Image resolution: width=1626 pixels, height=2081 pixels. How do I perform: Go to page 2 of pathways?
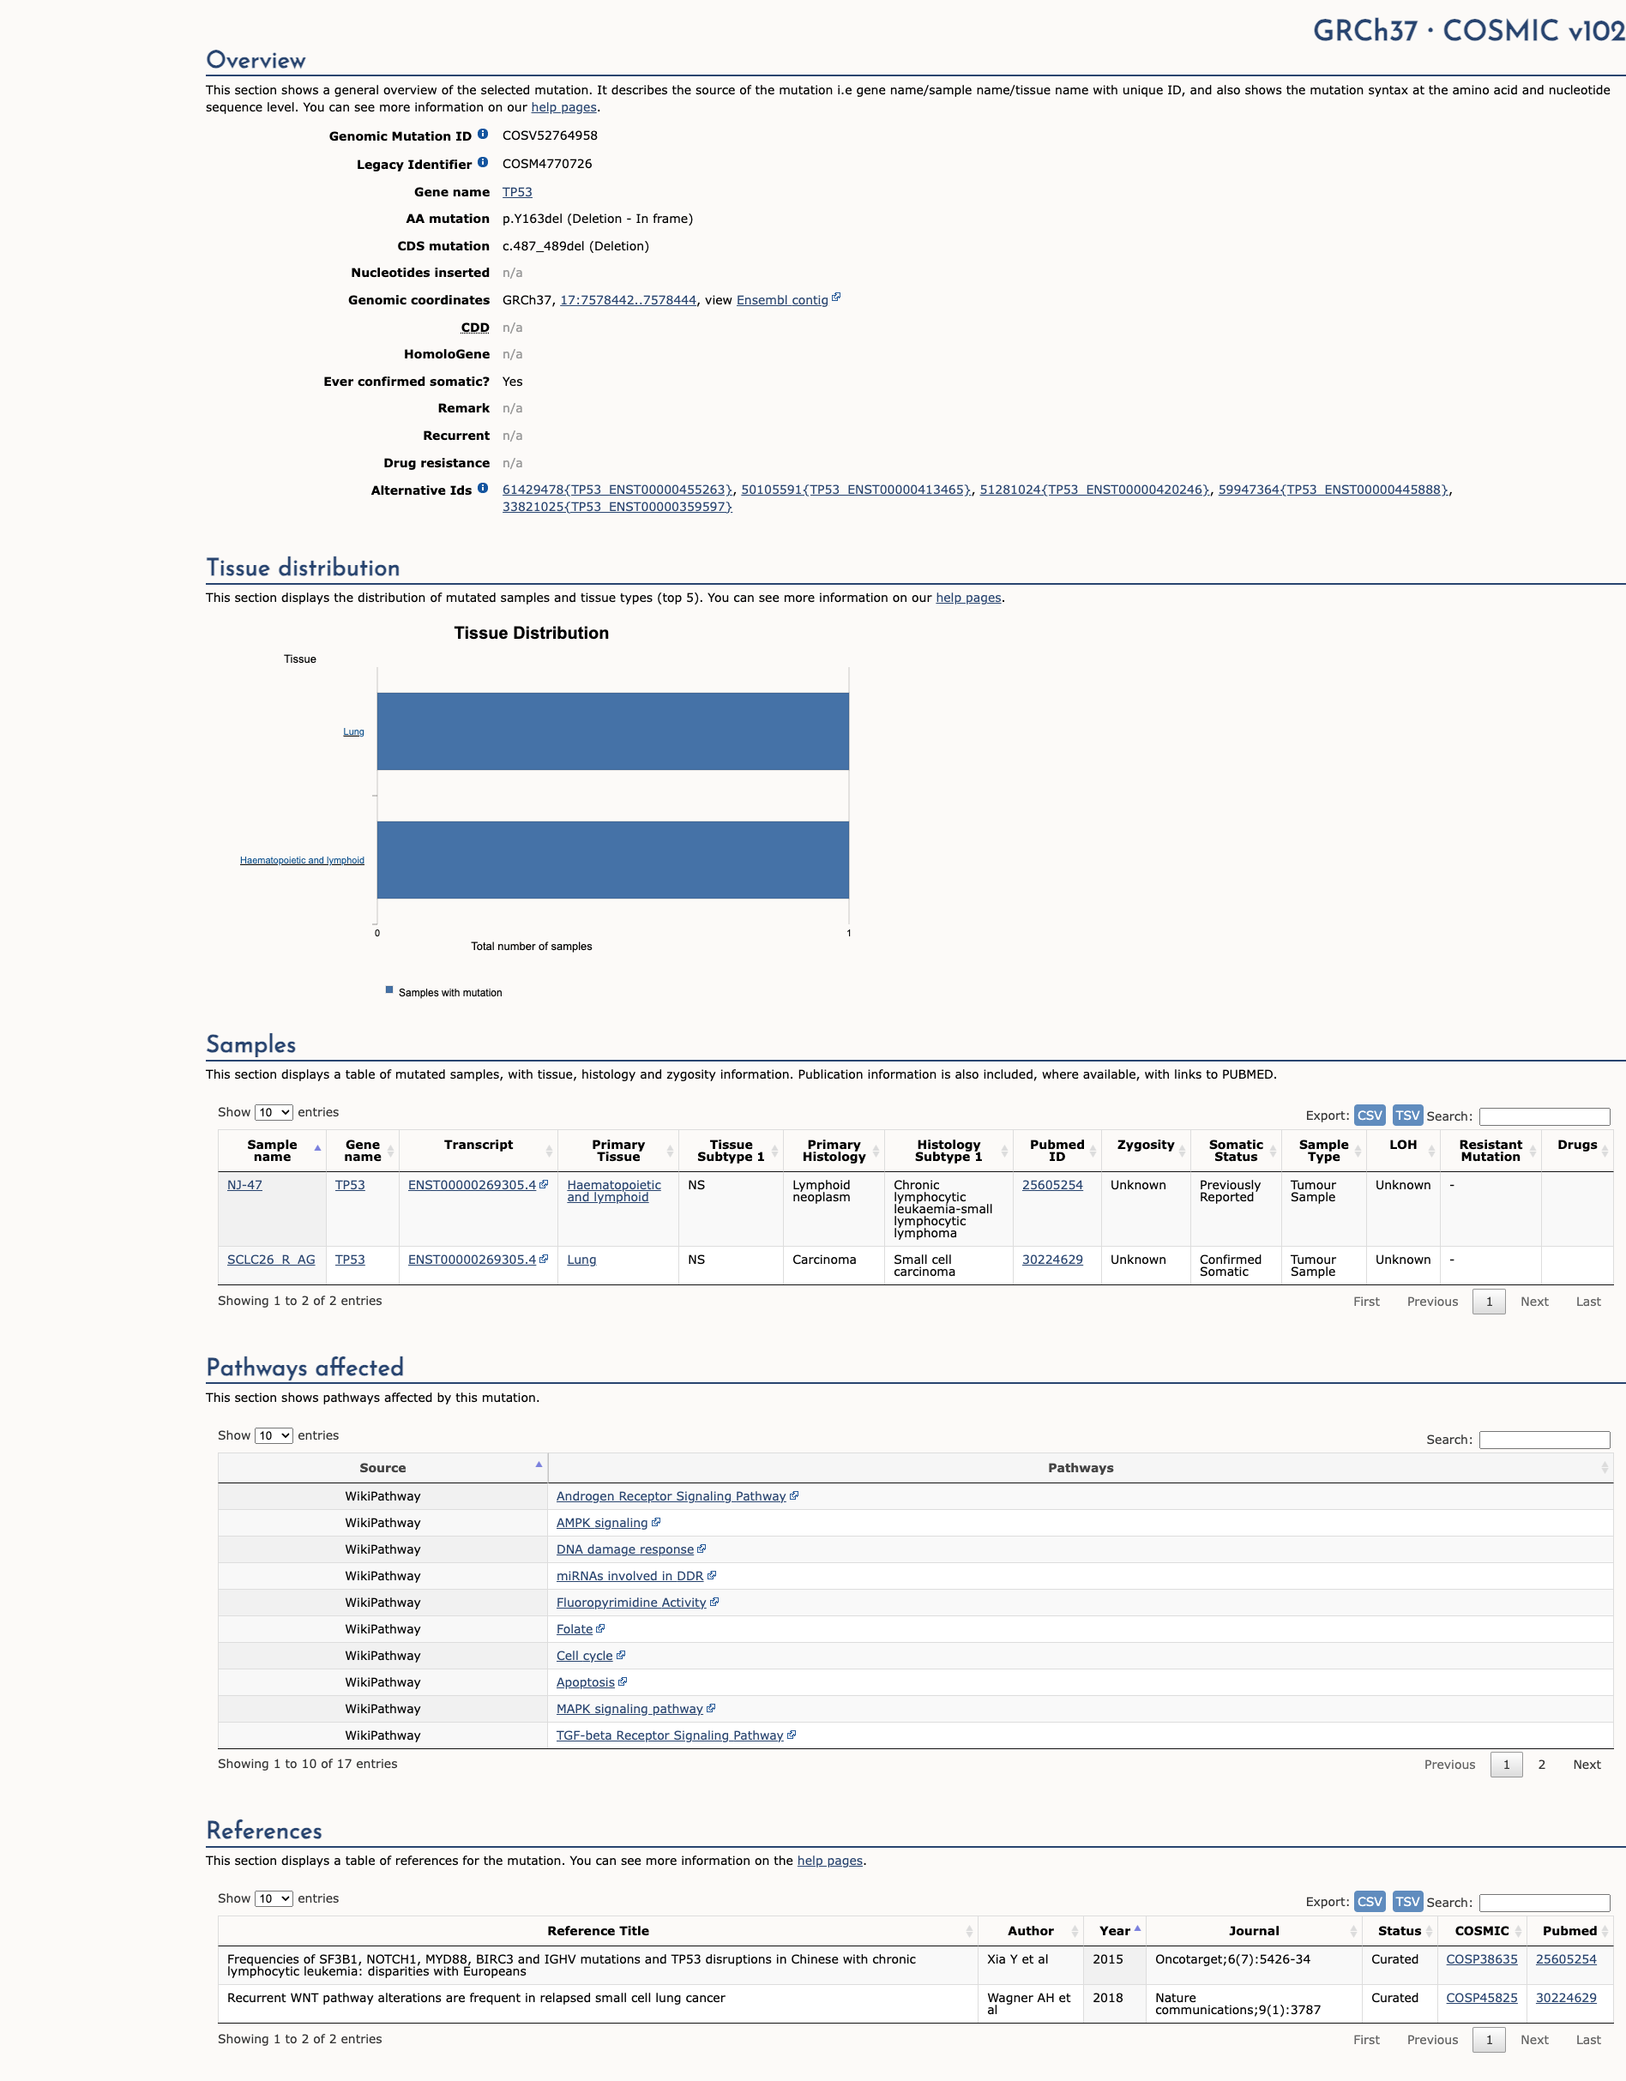[x=1541, y=1765]
